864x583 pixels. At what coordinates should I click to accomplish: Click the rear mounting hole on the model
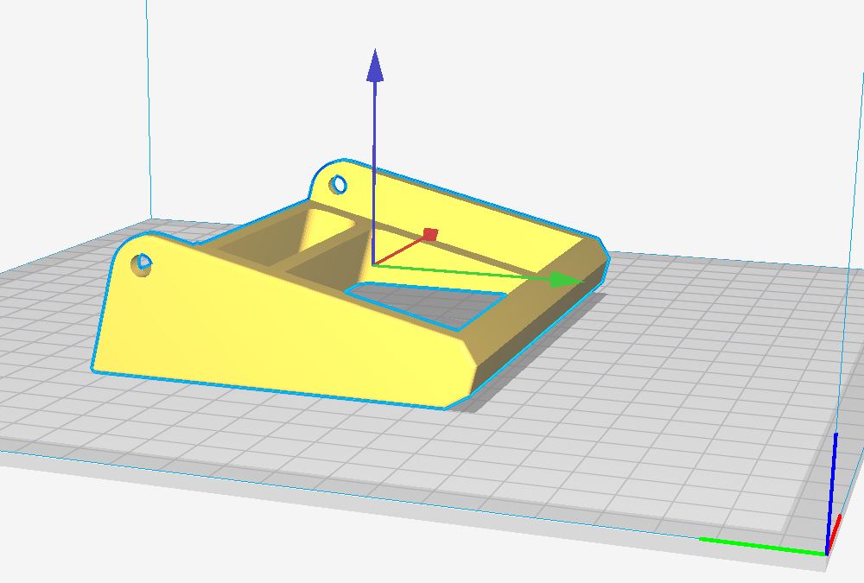click(339, 184)
